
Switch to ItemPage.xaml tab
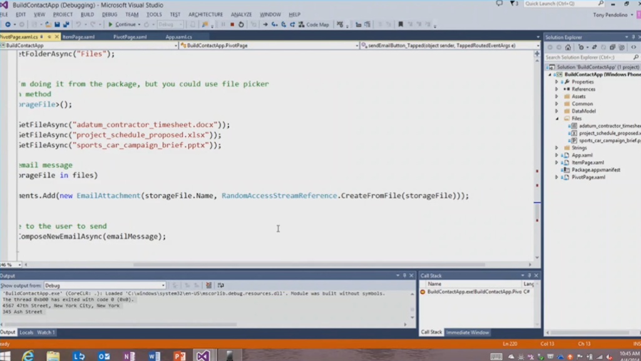78,37
